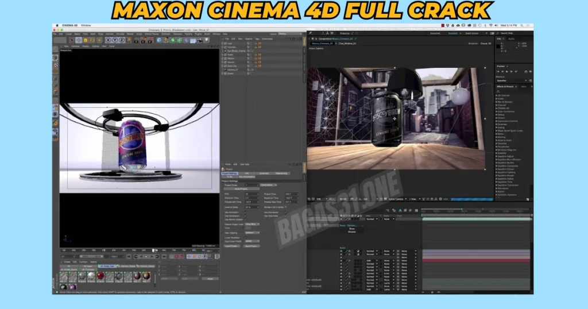The image size is (588, 309).
Task: Click the red Record Active Objects button
Action: 177,257
